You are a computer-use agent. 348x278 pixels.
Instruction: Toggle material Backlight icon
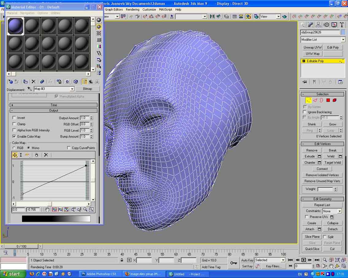tap(99, 27)
